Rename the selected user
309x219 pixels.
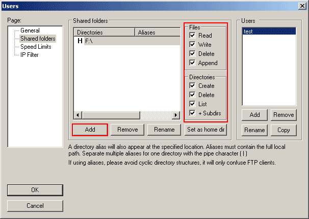click(254, 130)
